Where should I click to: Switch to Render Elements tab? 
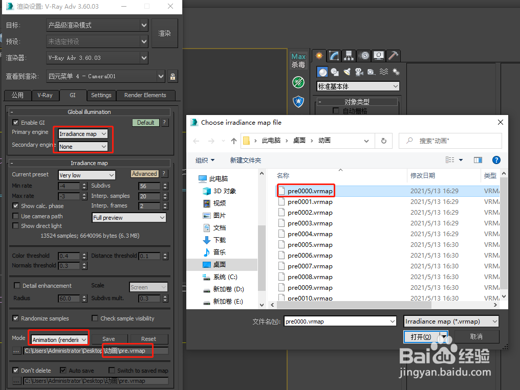click(x=145, y=96)
